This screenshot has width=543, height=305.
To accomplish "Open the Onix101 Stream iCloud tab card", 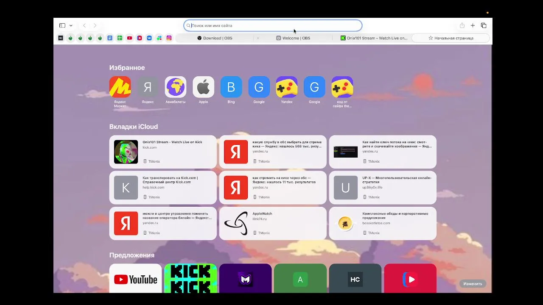I will click(x=163, y=152).
